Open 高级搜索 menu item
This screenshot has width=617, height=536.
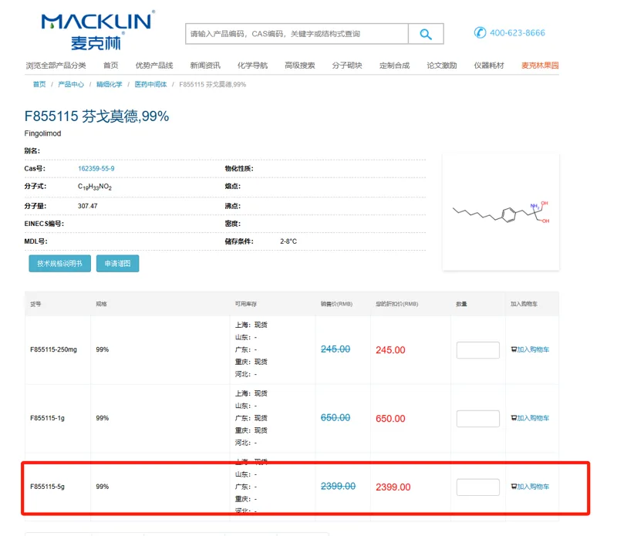(299, 66)
